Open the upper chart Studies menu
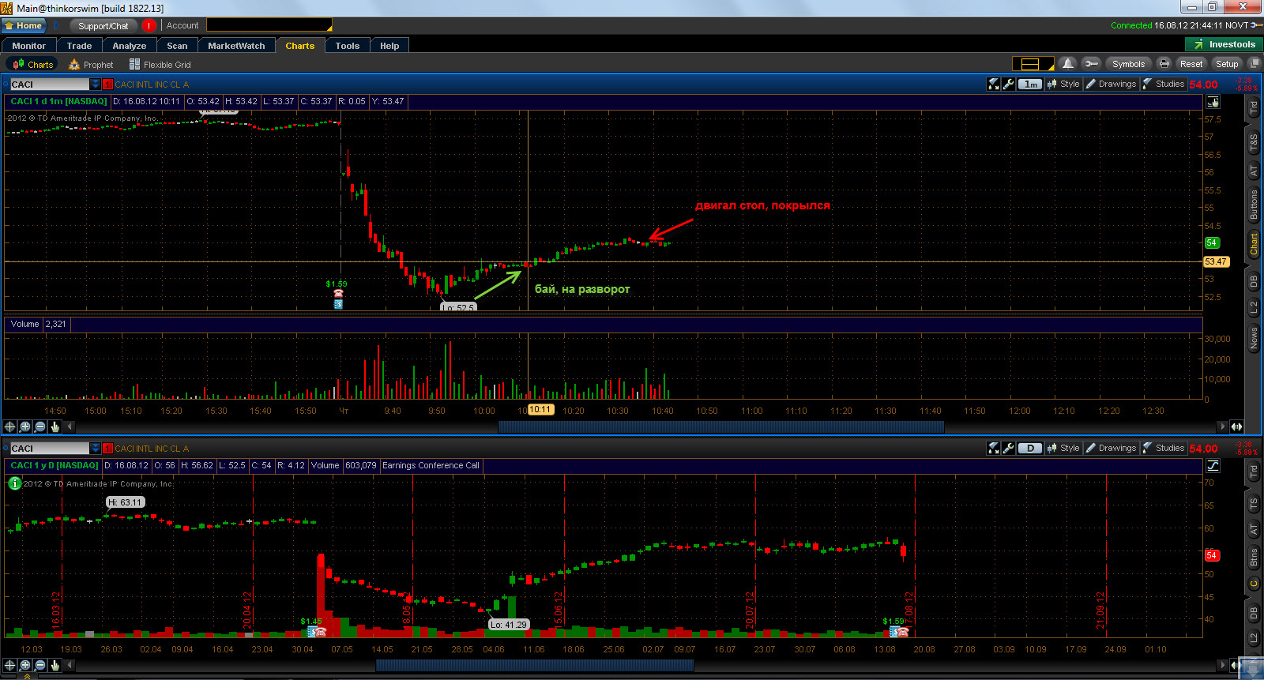 point(1164,84)
